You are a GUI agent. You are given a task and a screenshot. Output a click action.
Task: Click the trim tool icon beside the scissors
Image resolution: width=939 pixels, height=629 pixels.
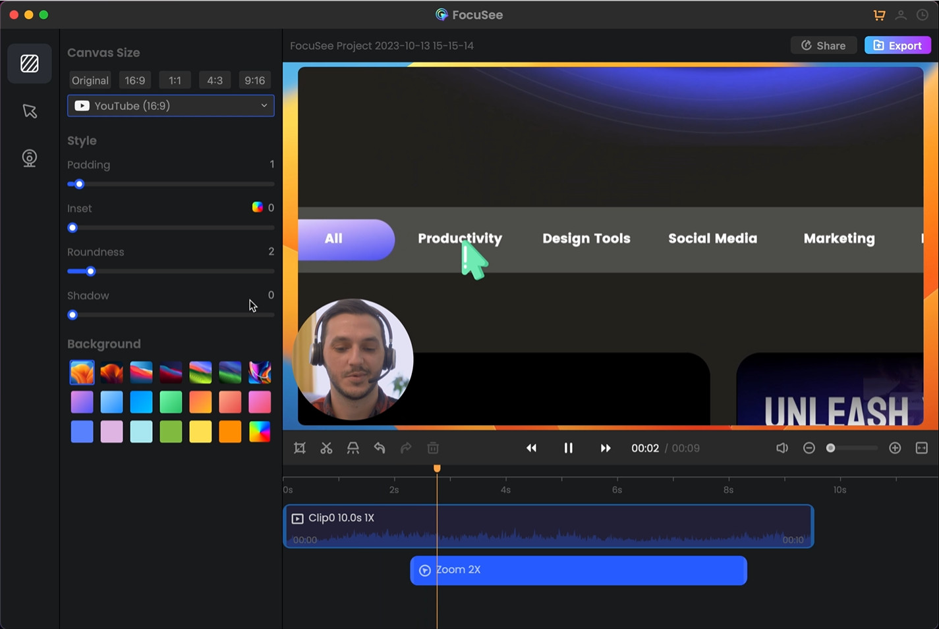(x=353, y=448)
